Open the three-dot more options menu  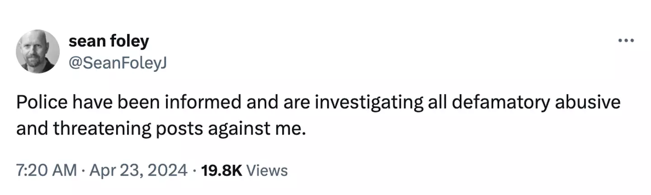[627, 41]
